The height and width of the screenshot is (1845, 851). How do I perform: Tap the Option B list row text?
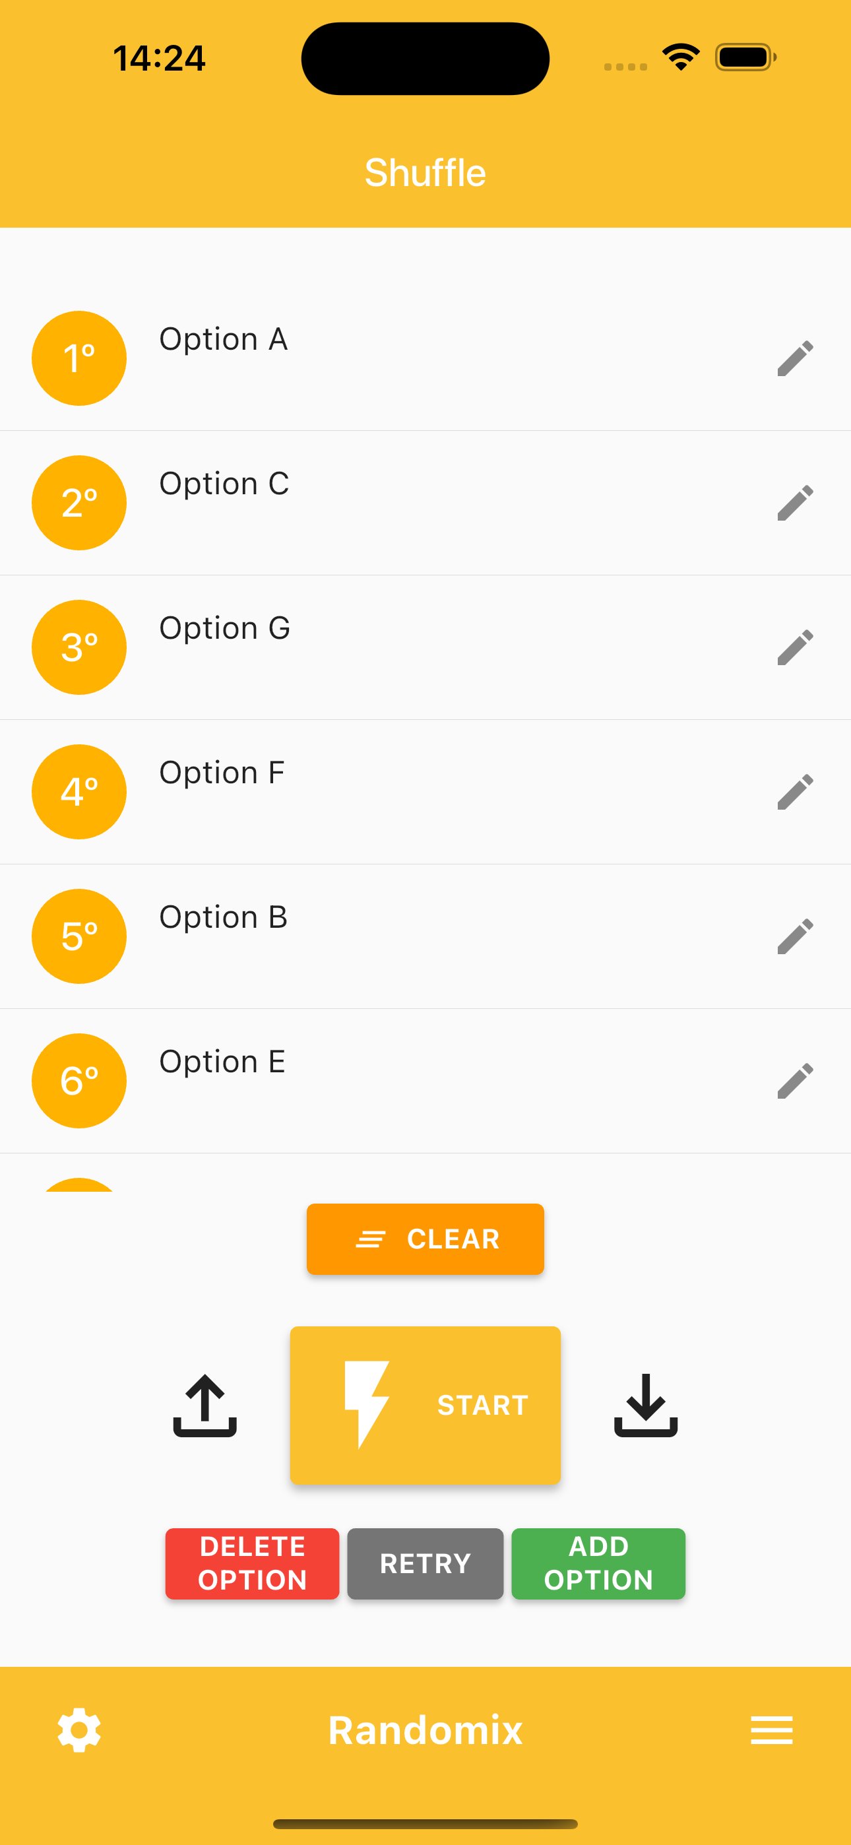[x=224, y=917]
